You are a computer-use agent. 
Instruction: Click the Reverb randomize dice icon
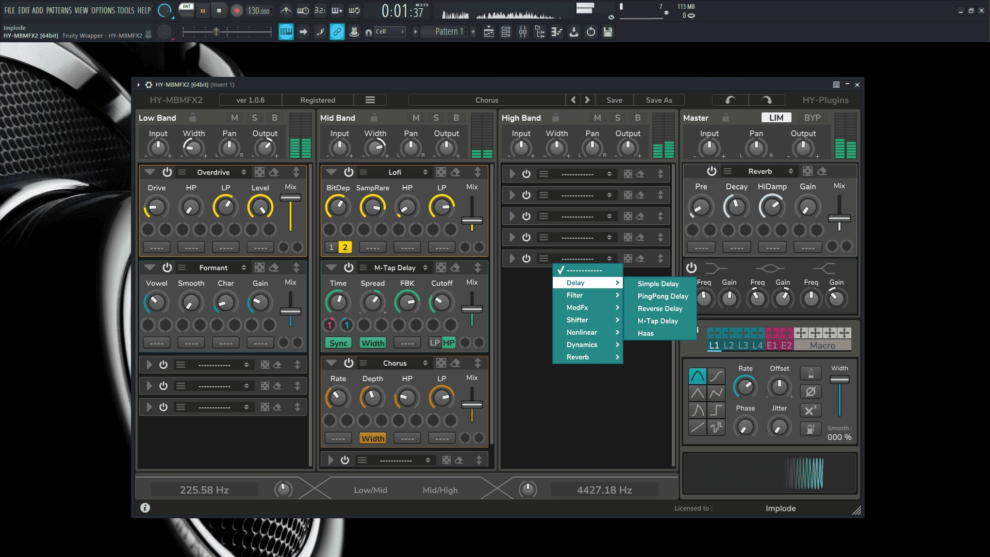coord(807,171)
